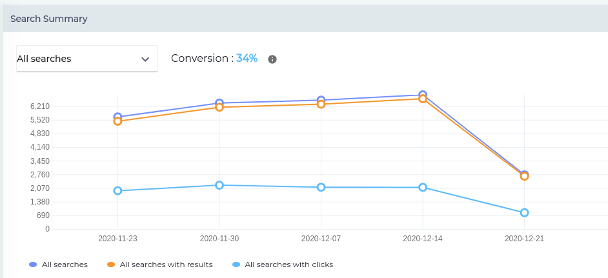Select clicks data point on 2020-12-07
This screenshot has width=608, height=278.
321,187
